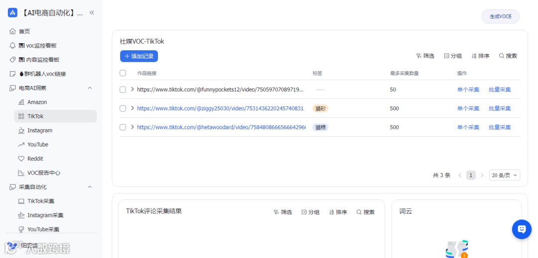
Task: Click the app logo icon in sidebar header
Action: coord(12,12)
